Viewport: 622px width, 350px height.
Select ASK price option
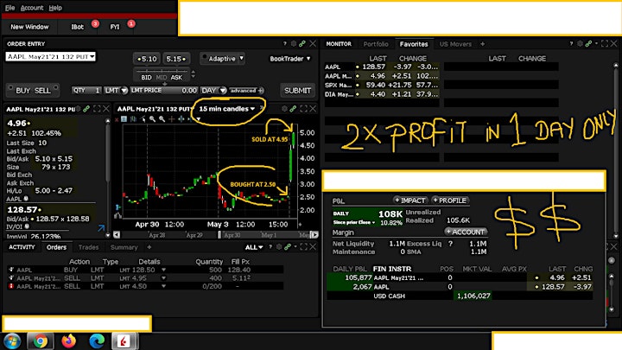coord(176,78)
